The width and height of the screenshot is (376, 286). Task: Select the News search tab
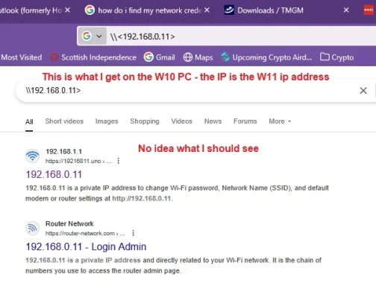pos(213,121)
